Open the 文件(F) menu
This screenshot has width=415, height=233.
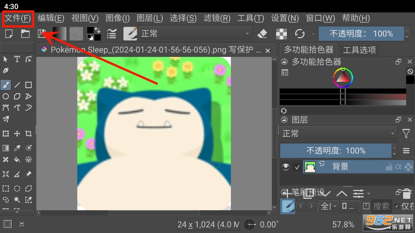[18, 18]
